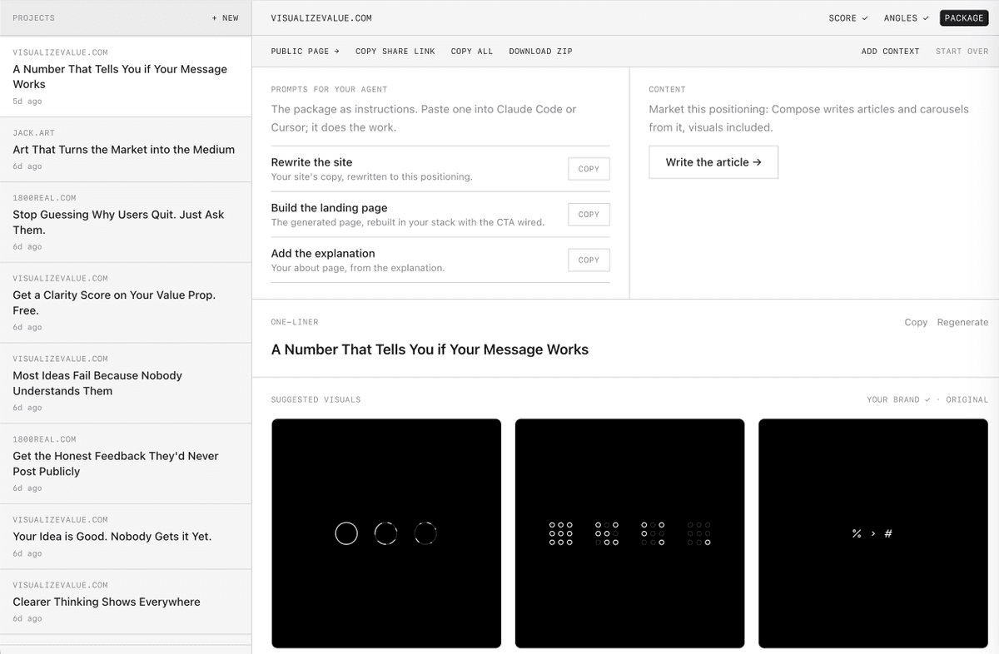Open the PUBLIC PAGE link
Image resolution: width=999 pixels, height=654 pixels.
point(306,52)
